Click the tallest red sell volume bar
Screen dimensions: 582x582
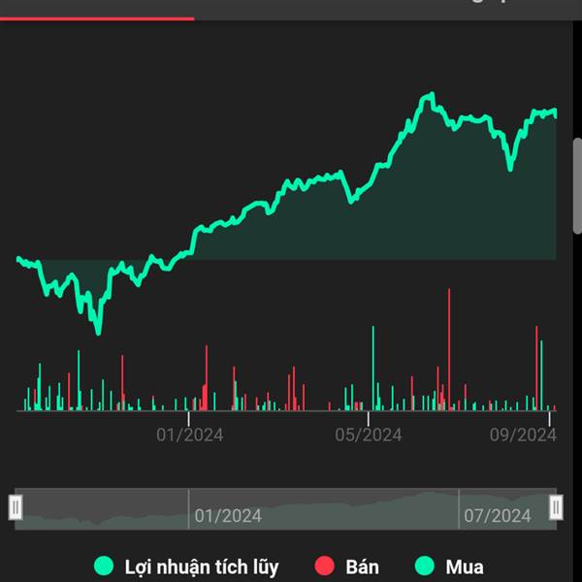[x=449, y=349]
